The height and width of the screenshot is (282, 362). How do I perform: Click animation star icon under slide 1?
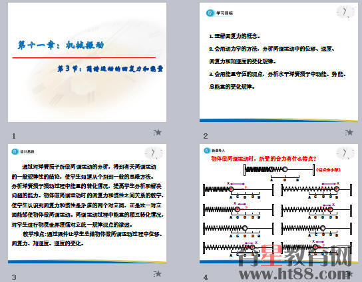coord(158,133)
